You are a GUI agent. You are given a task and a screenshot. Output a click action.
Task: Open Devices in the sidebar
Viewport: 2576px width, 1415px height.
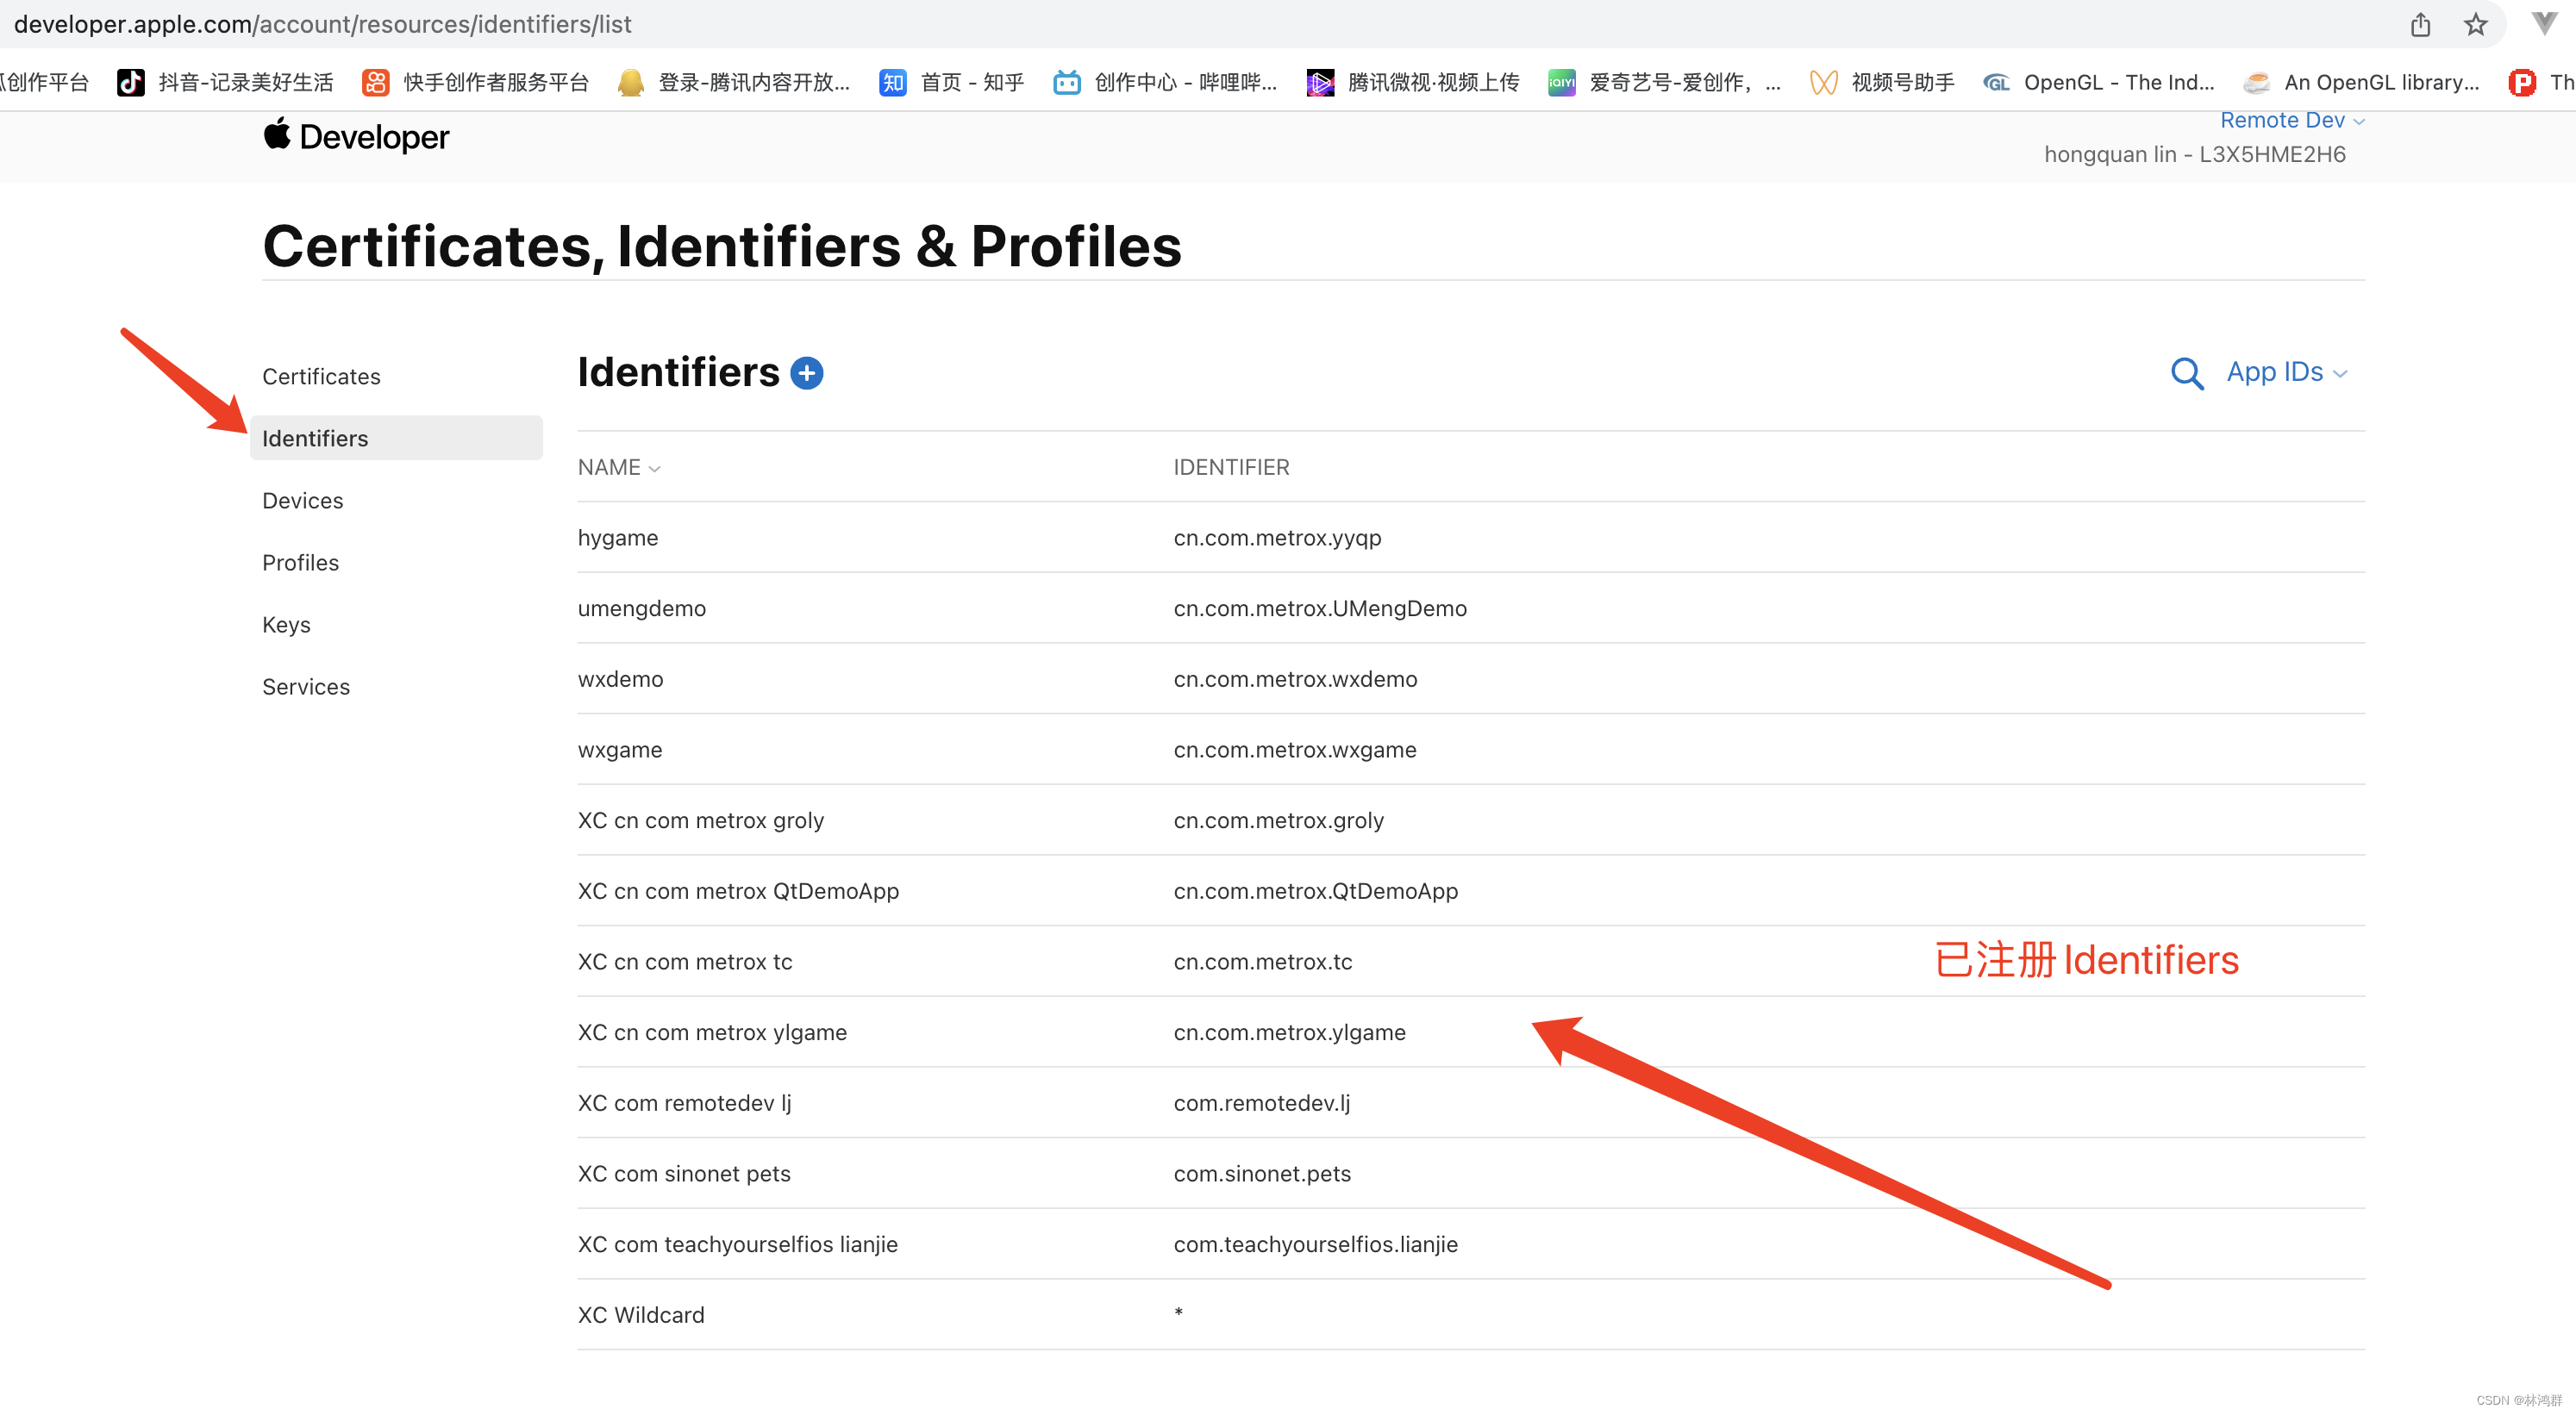coord(302,501)
